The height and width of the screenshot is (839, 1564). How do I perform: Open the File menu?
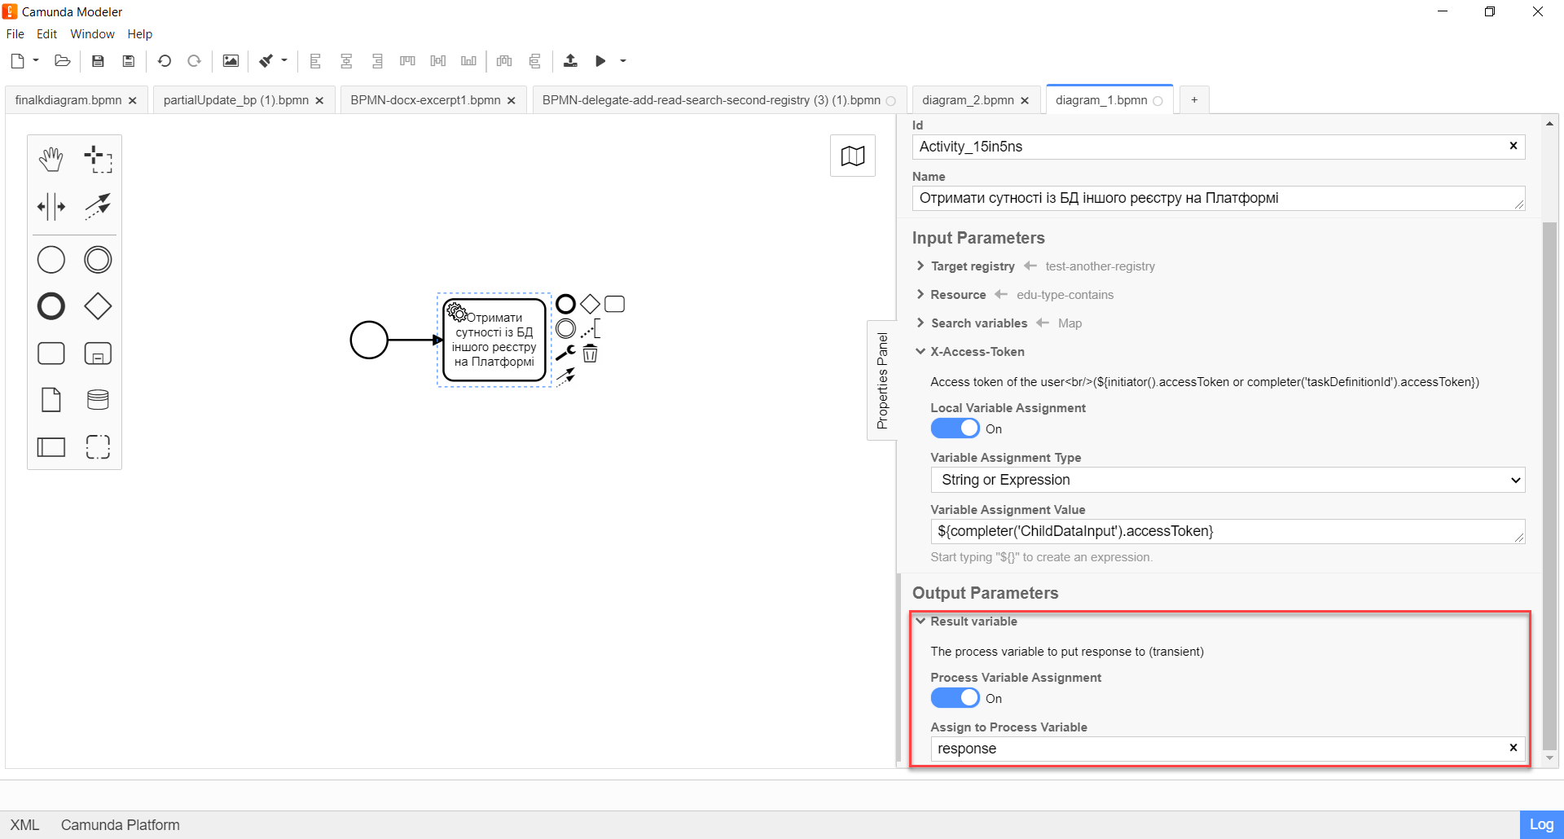pos(15,34)
